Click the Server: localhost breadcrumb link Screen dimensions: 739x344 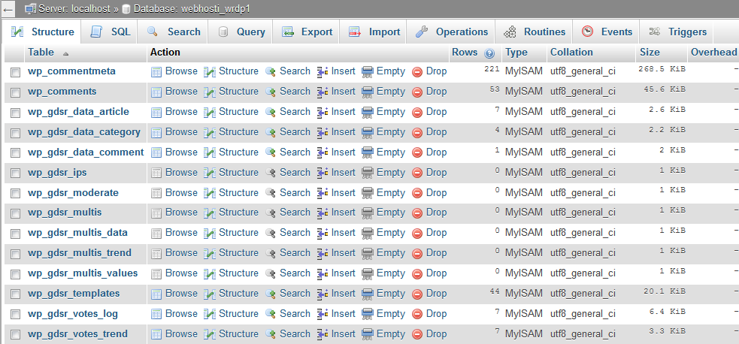(x=68, y=8)
